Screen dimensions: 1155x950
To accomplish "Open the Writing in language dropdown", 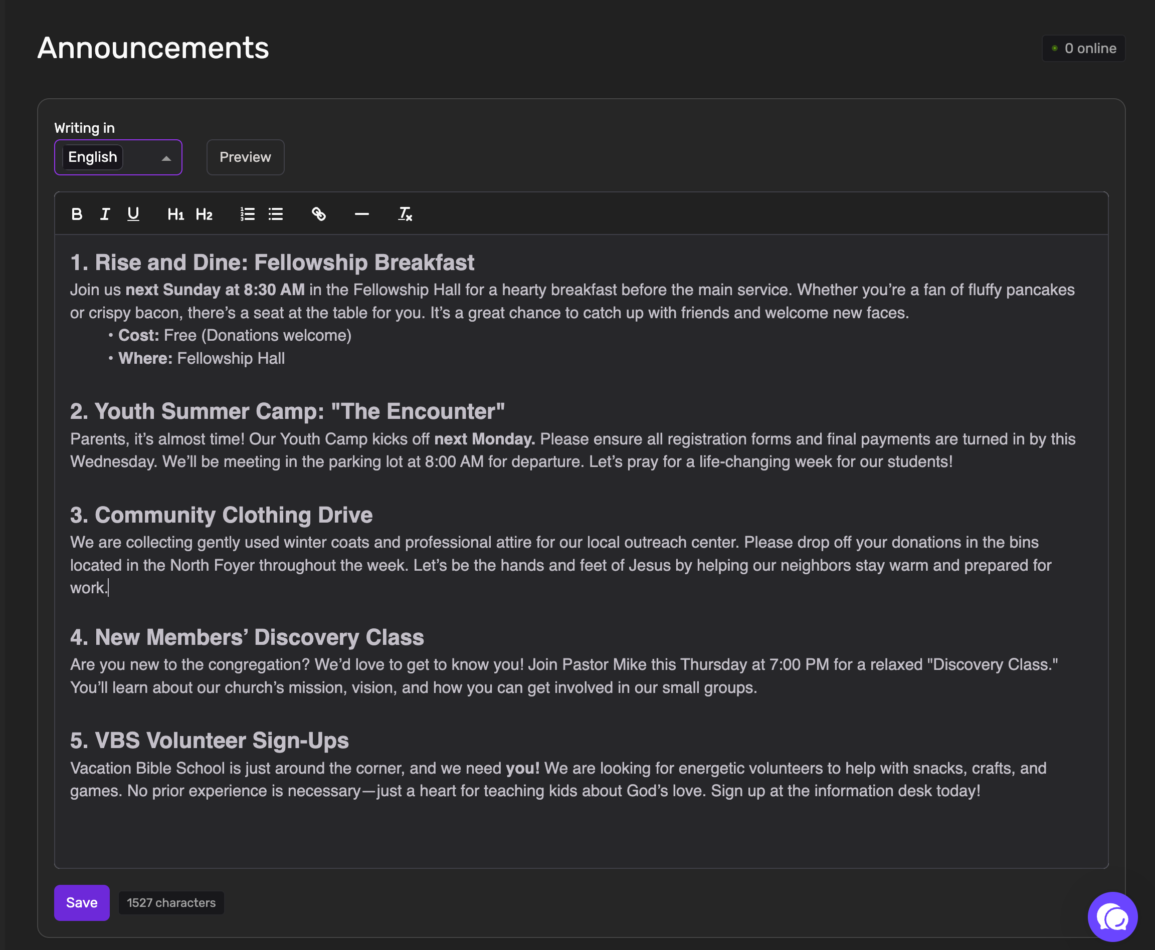I will click(x=118, y=158).
